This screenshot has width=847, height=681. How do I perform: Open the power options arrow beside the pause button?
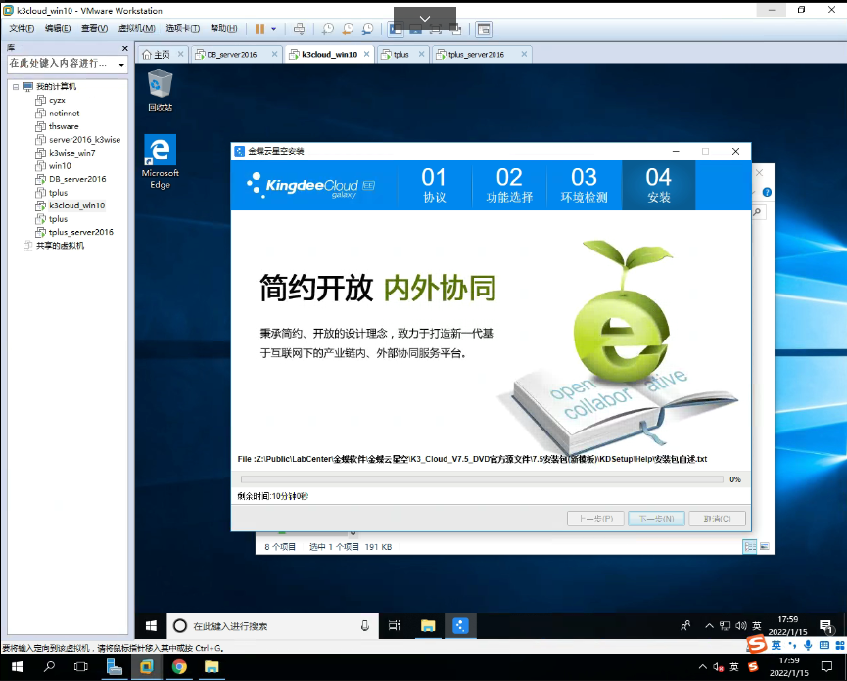tap(274, 29)
